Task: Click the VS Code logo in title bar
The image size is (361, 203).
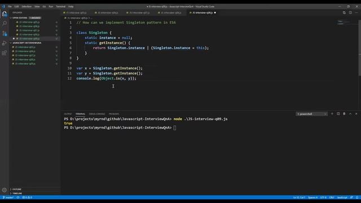Action: (3, 6)
